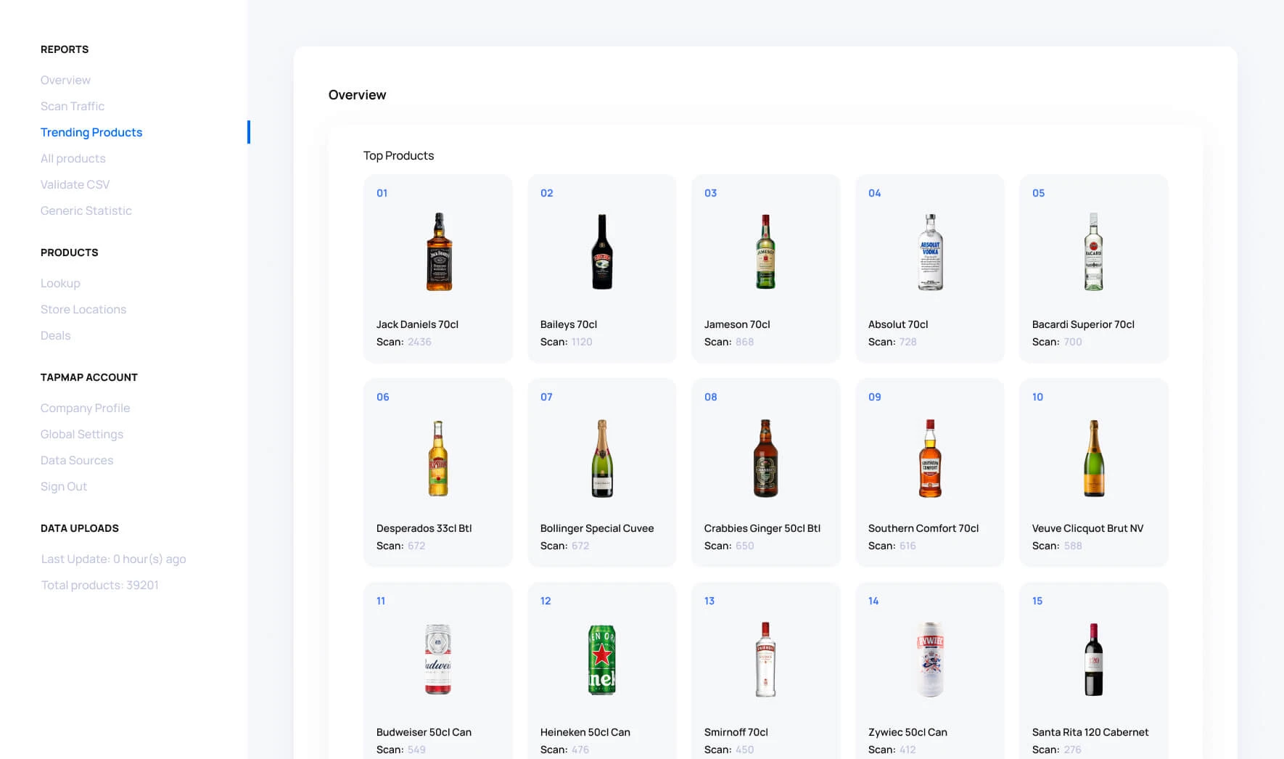Screen dimensions: 1284x759
Task: Click the Heineken 50cl Can image
Action: pyautogui.click(x=601, y=660)
